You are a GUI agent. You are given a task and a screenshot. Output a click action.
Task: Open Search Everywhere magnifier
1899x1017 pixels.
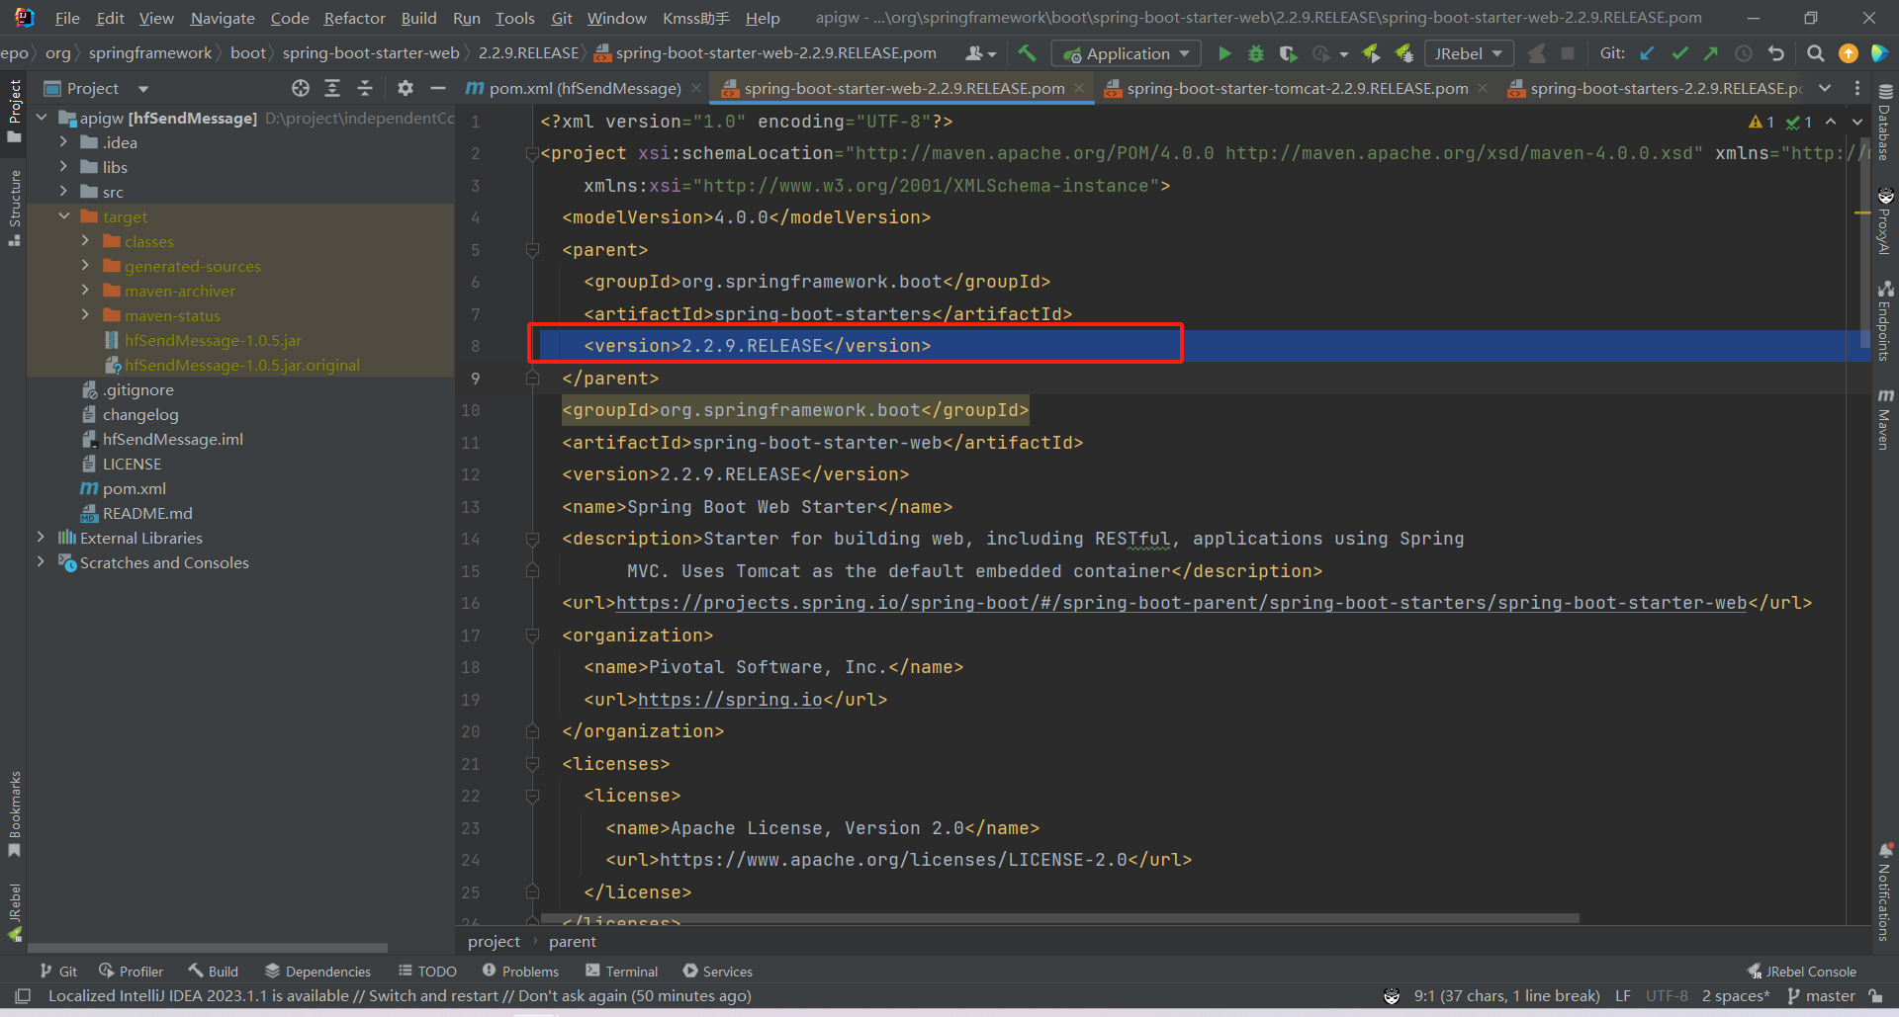coord(1815,53)
